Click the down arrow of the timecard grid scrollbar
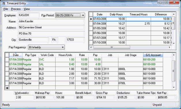Viewport: 181px width, 109px height. [174, 87]
